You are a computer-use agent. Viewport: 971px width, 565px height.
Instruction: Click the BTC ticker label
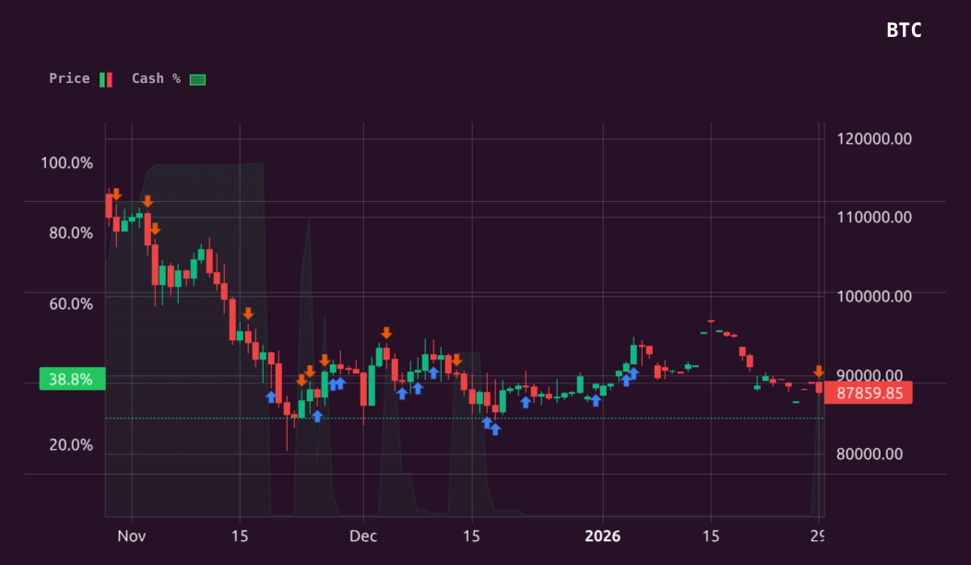pos(904,30)
